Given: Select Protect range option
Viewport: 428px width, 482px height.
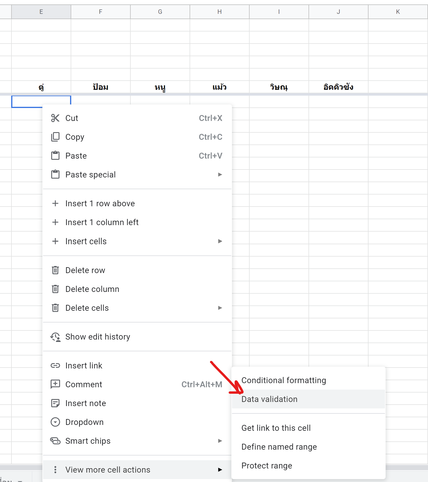Looking at the screenshot, I should (x=308, y=466).
